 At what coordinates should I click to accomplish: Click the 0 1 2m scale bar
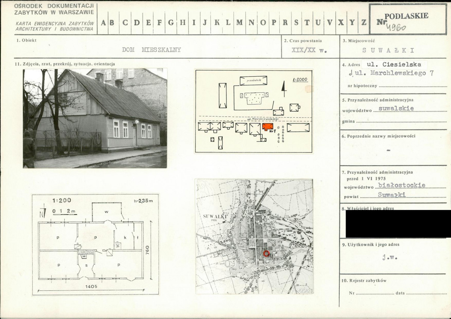[x=64, y=212]
